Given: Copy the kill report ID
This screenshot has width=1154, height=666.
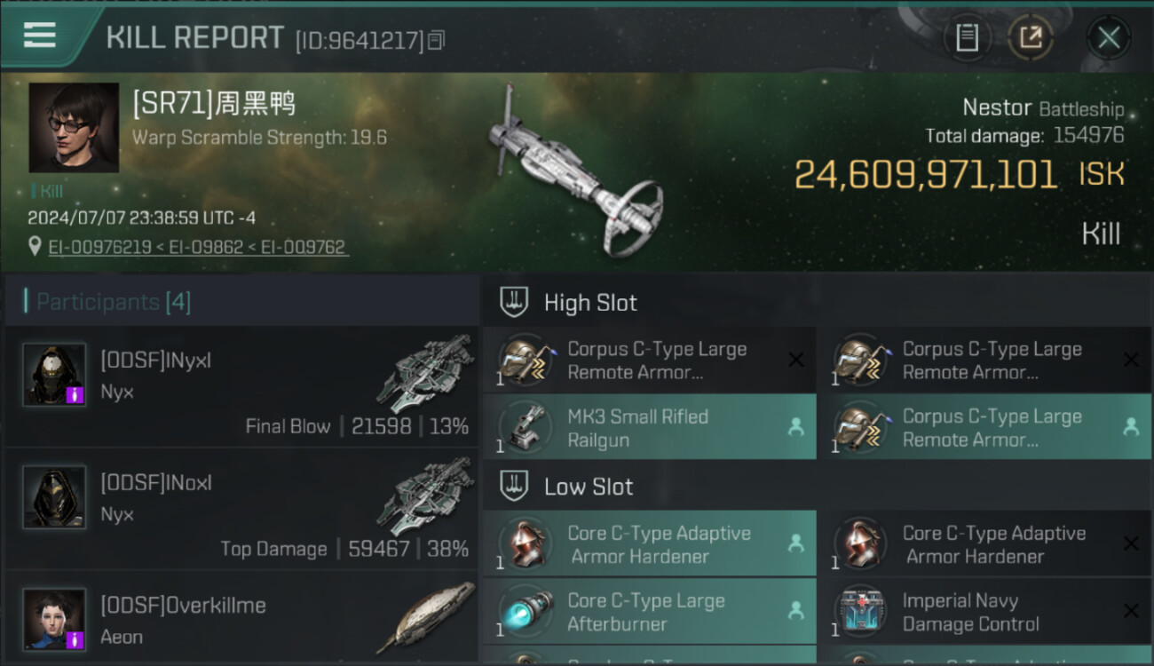Looking at the screenshot, I should (x=436, y=41).
